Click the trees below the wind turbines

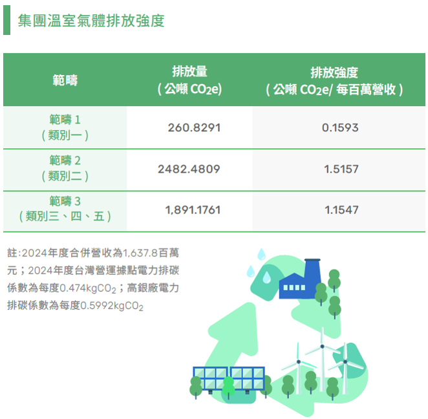(310, 383)
